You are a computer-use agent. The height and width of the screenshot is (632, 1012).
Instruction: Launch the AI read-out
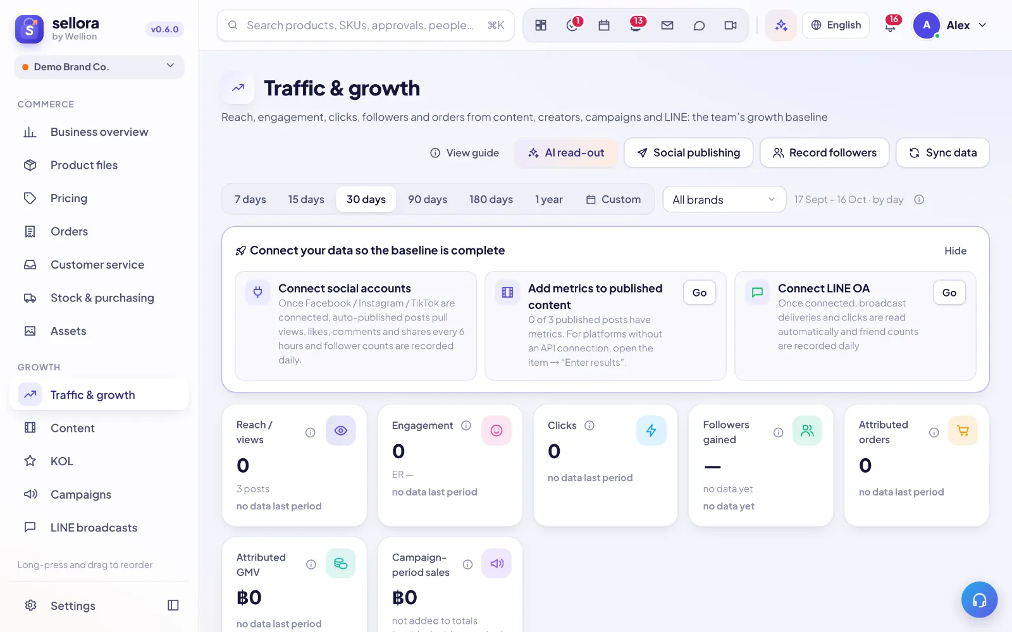(x=566, y=153)
